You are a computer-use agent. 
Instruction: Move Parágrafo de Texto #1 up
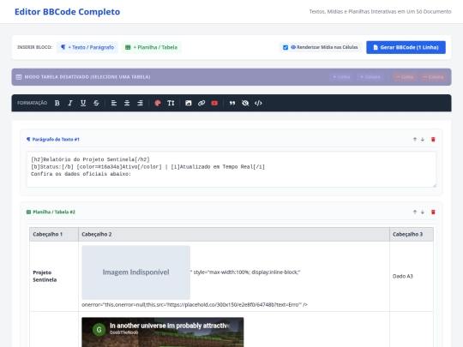tap(415, 140)
